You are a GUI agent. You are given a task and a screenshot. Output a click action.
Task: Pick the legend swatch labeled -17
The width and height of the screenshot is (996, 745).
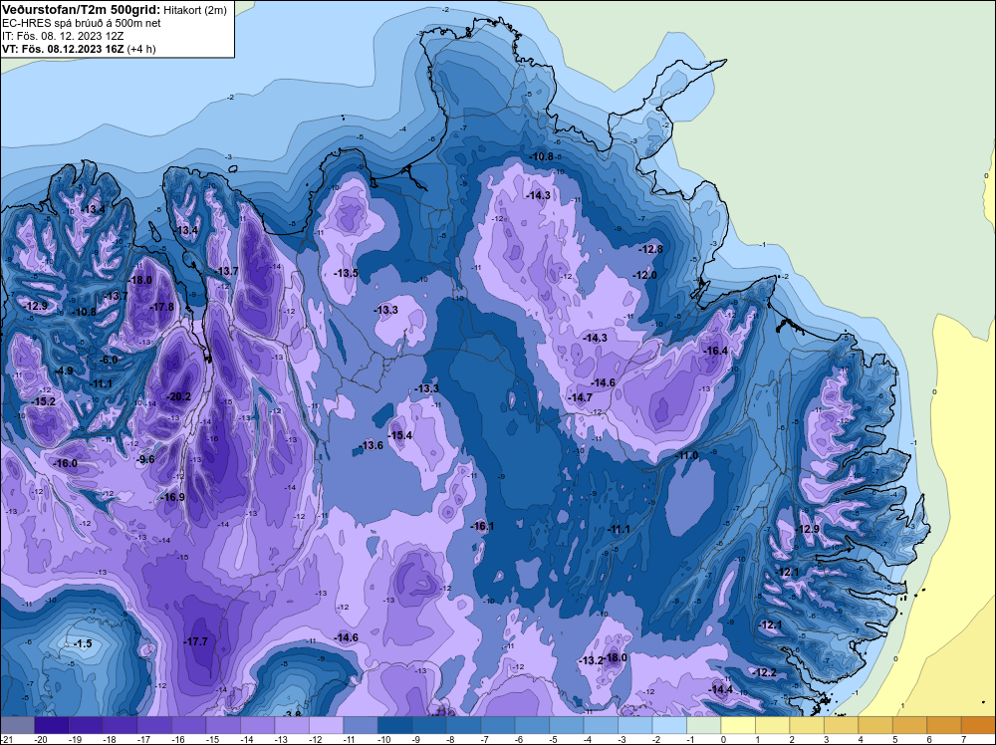(154, 725)
